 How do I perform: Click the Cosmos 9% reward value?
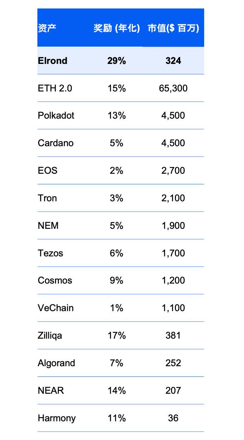(117, 281)
